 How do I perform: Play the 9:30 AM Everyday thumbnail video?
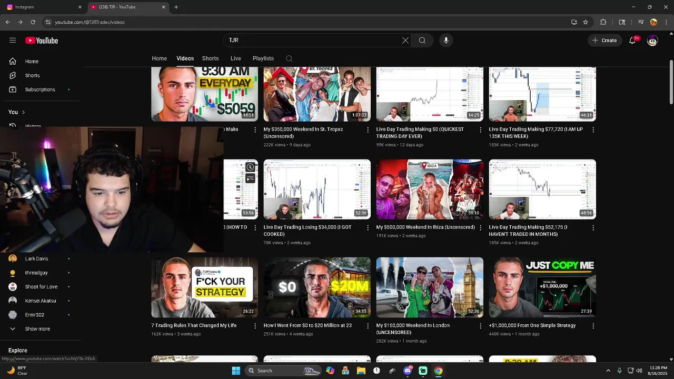click(x=204, y=94)
